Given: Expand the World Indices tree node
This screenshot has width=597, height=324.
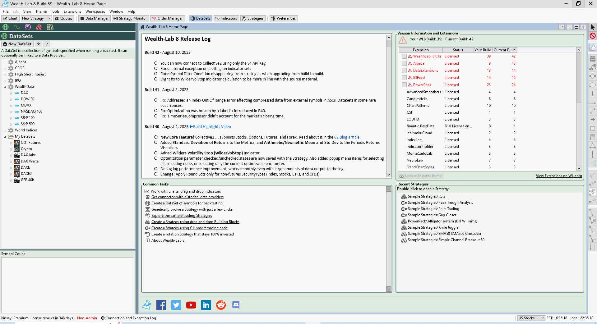Looking at the screenshot, I should [x=5, y=130].
